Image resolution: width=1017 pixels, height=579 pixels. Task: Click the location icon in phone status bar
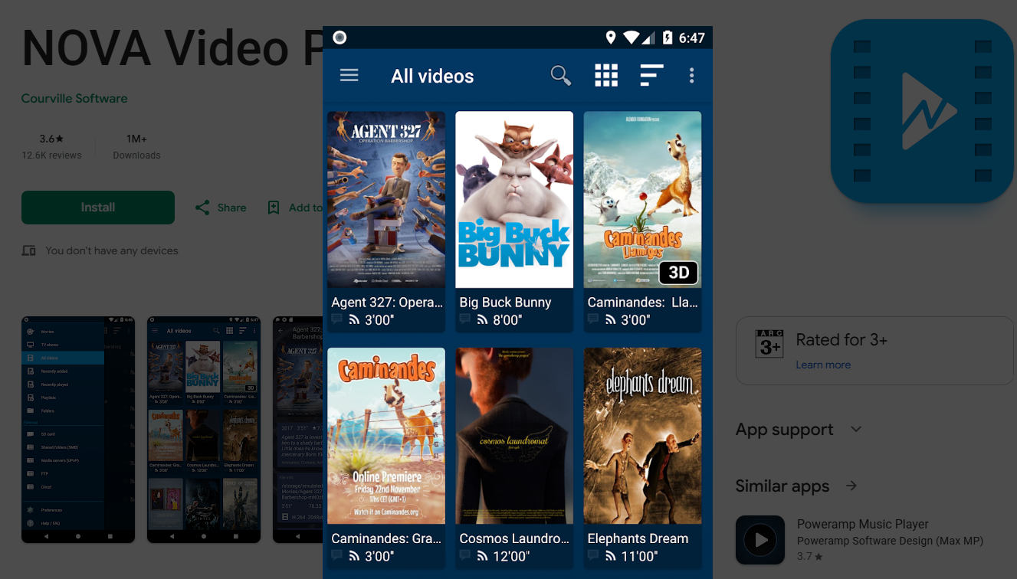[611, 38]
